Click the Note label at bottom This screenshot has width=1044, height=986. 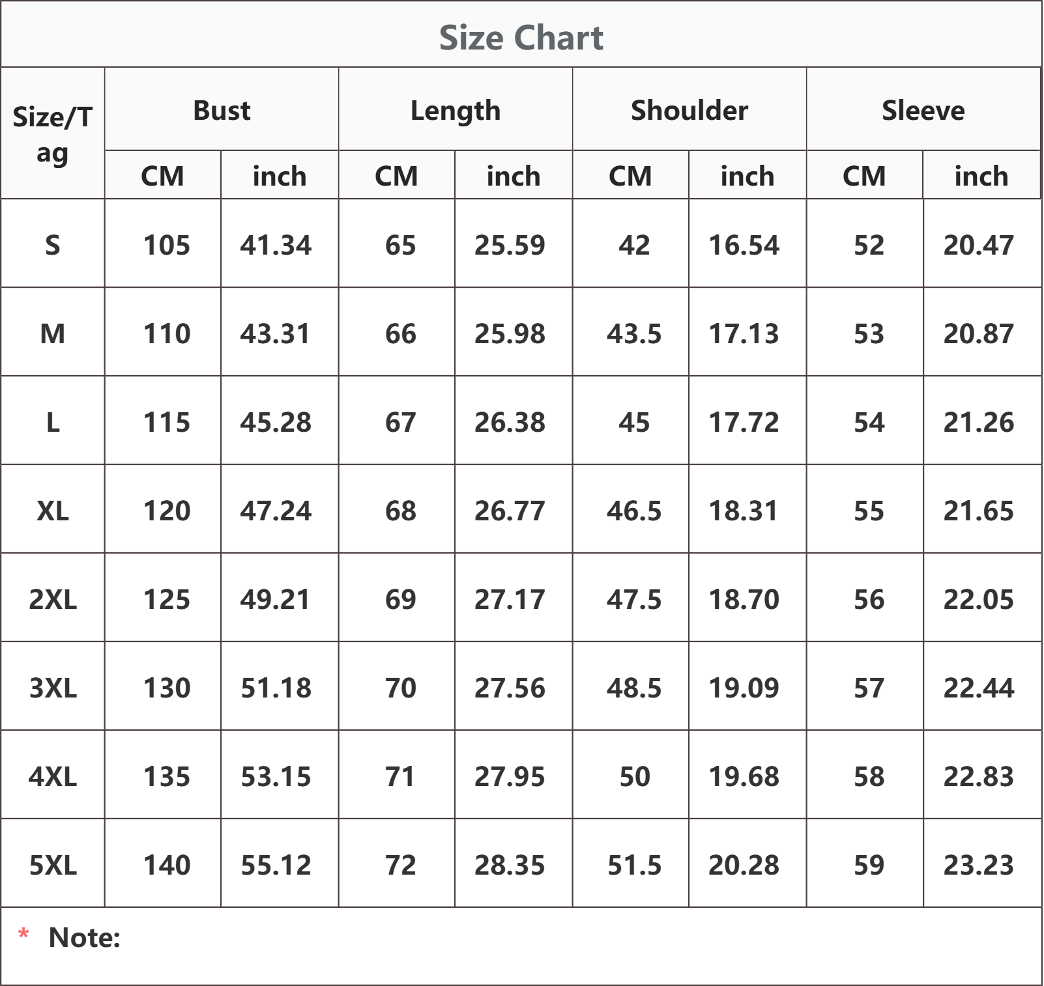[x=85, y=938]
